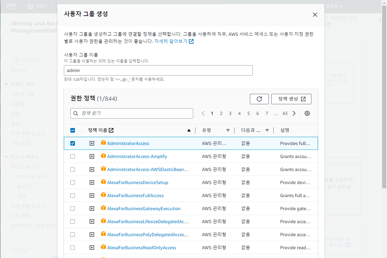The image size is (387, 258).
Task: Expand AlexaForBusinessPolyDelegatedAcces policy details
Action: click(92, 235)
